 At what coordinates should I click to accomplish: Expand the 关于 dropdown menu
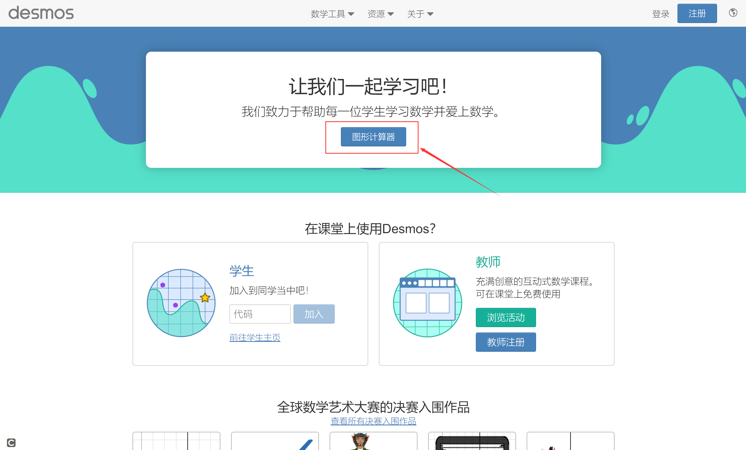(x=420, y=14)
